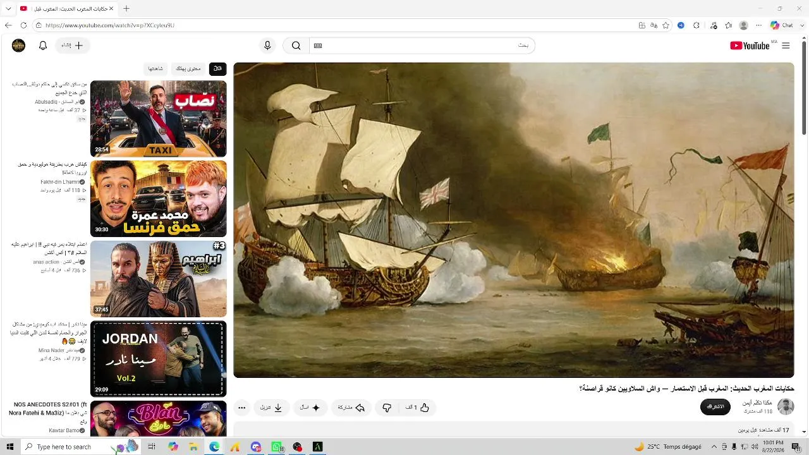Open the Windows notification center

pyautogui.click(x=796, y=447)
